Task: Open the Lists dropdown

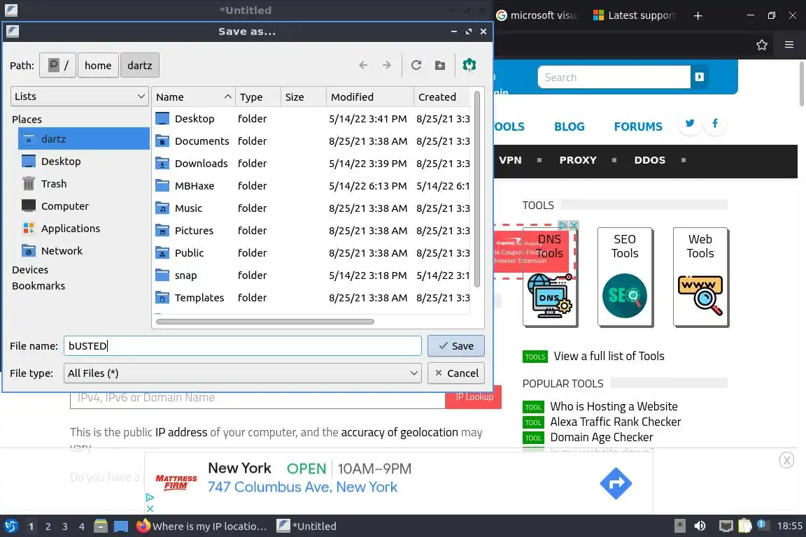Action: click(80, 96)
